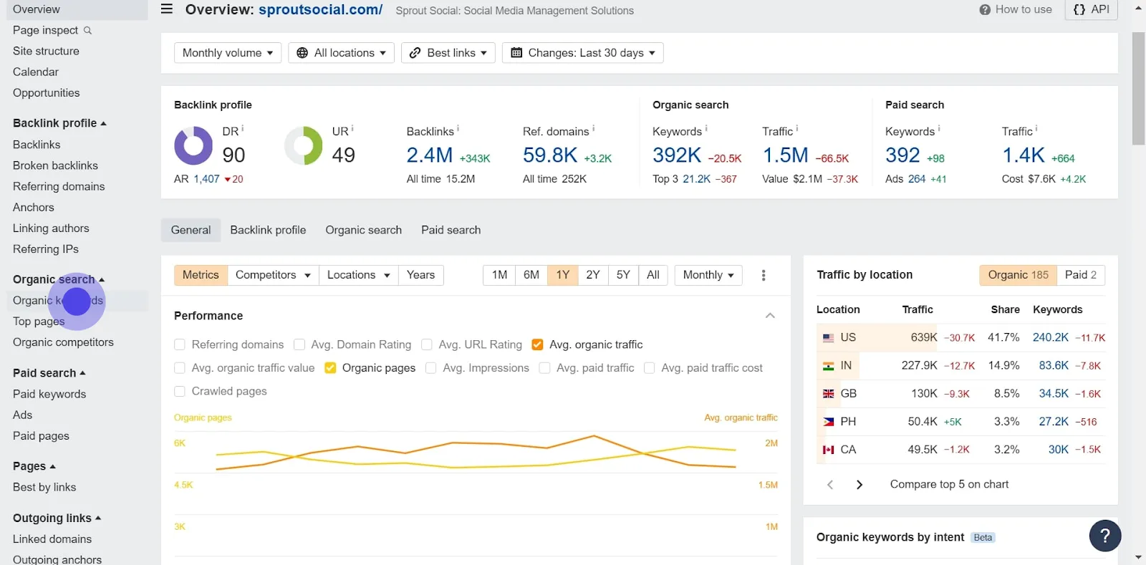Click the Canada flag icon in location table
Viewport: 1146px width, 565px height.
click(x=828, y=450)
